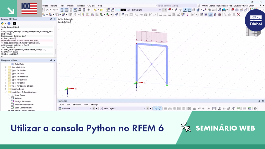The image size is (265, 149).
Task: Expand the Special Objects folder
Action: point(6,67)
